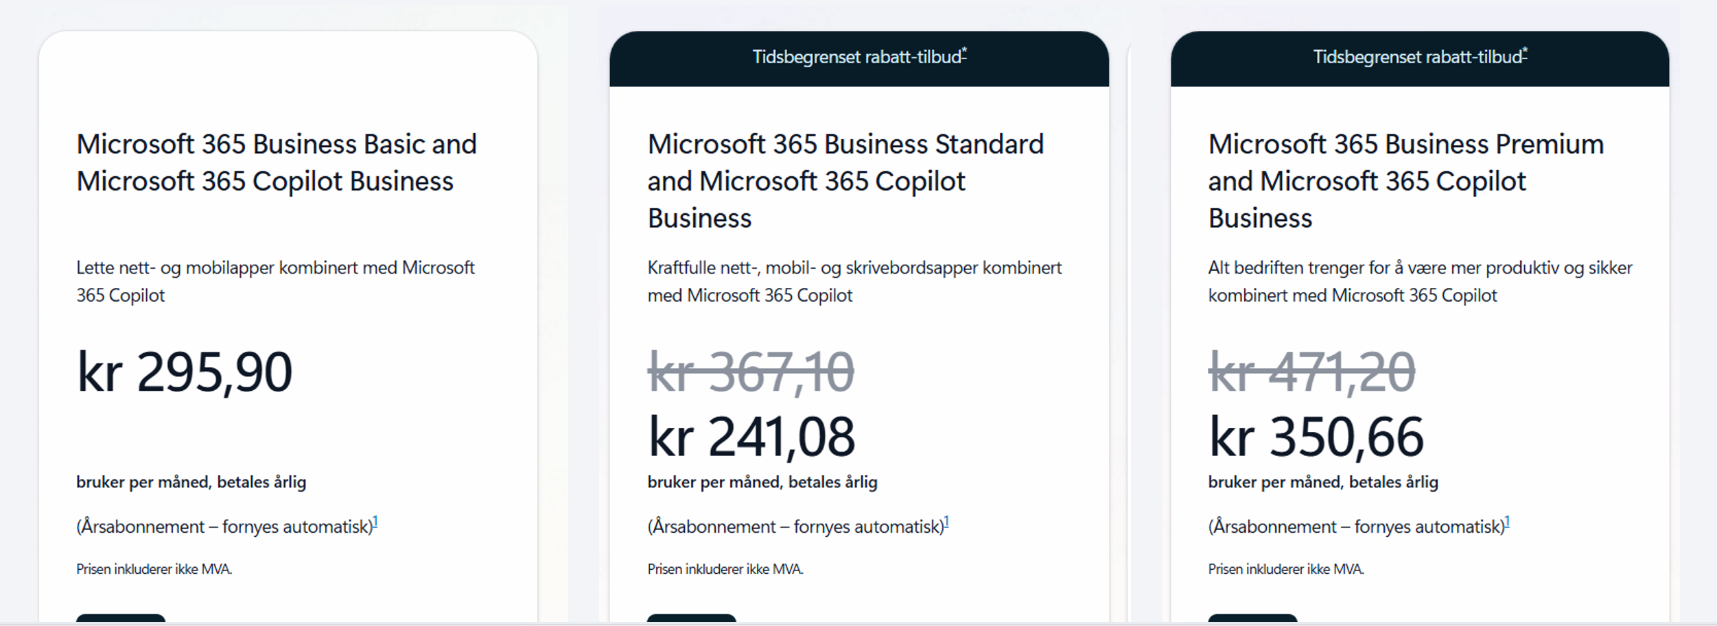Click asterisk footnote in Business Standard discount banner

click(964, 52)
